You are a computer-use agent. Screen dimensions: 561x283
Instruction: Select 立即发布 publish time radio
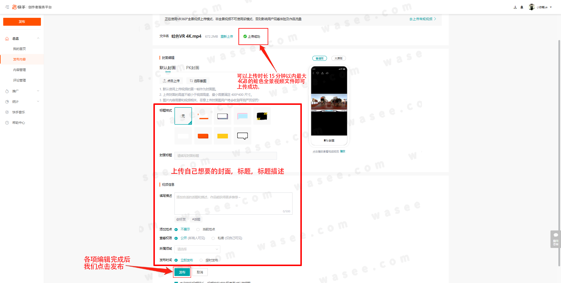click(x=176, y=260)
